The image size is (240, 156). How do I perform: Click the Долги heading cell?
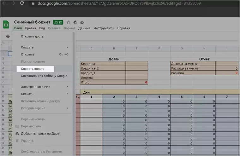pos(114,59)
